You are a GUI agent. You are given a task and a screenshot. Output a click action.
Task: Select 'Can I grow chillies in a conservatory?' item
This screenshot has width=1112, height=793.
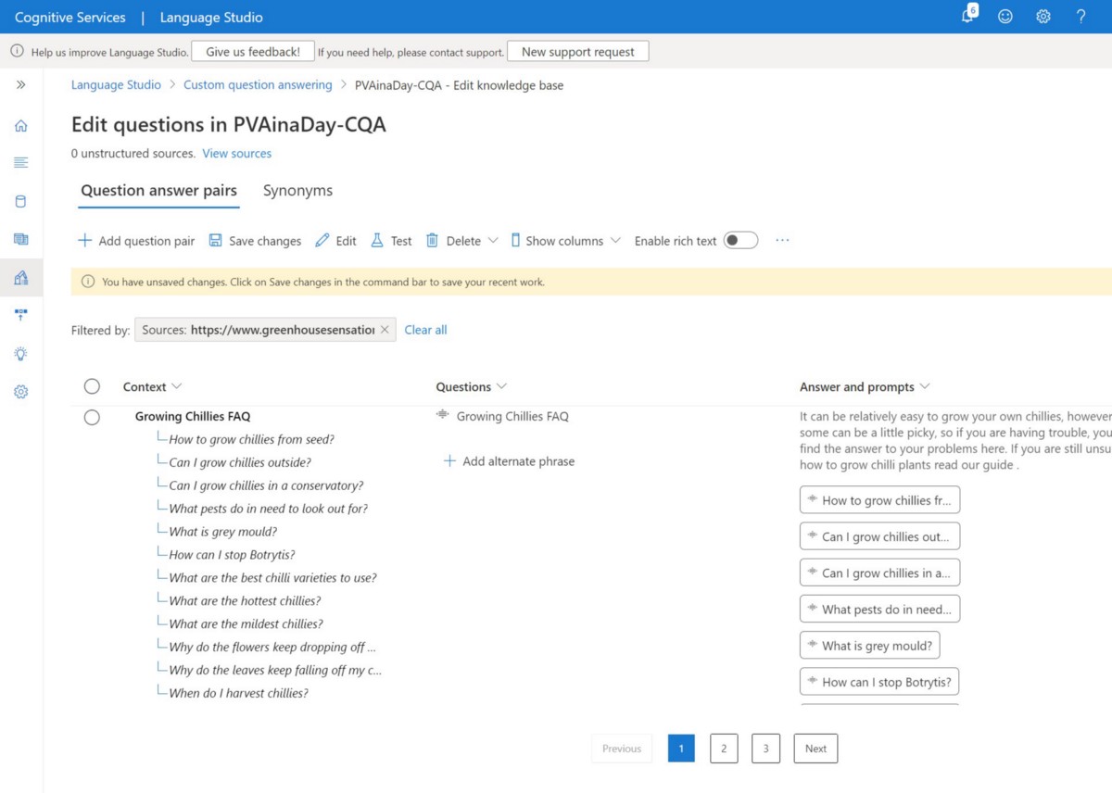click(x=266, y=486)
